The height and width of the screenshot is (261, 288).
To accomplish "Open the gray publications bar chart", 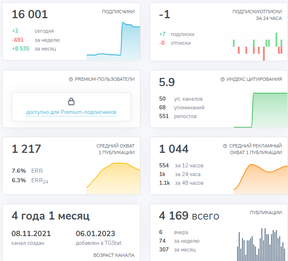I will pyautogui.click(x=261, y=245).
